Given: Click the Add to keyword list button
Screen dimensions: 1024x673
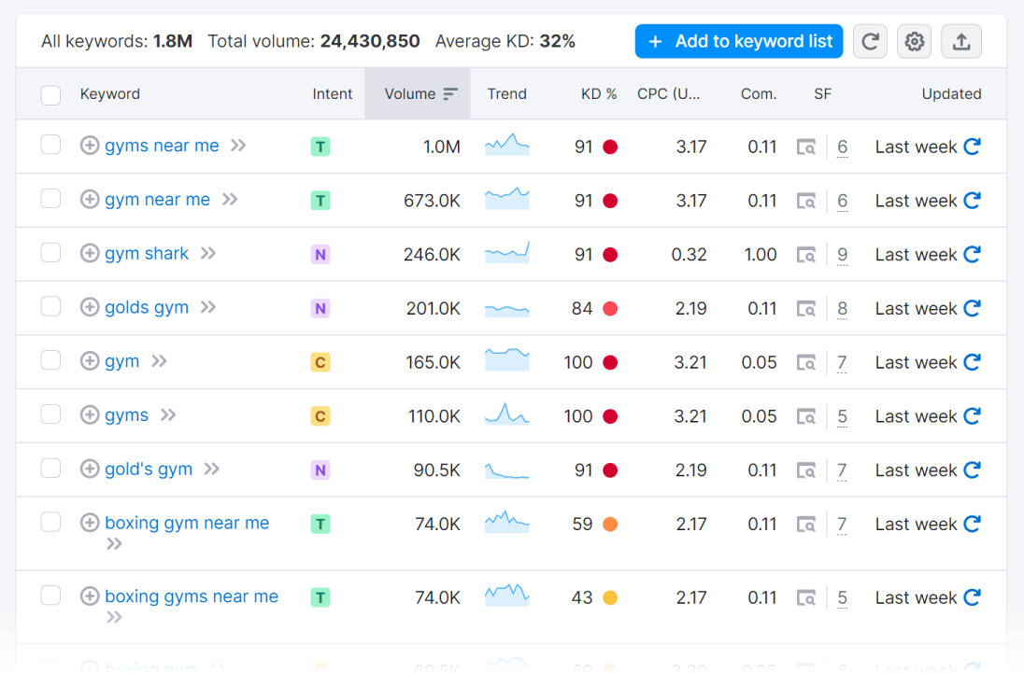Looking at the screenshot, I should [x=738, y=41].
